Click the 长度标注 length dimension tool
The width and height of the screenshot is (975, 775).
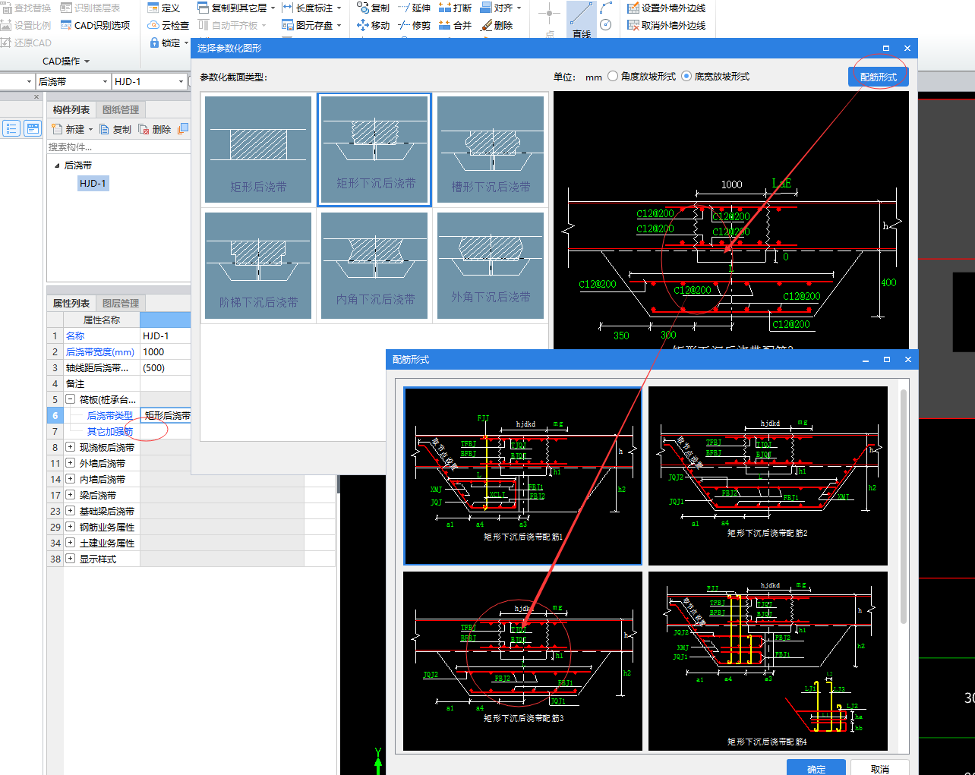tap(311, 8)
